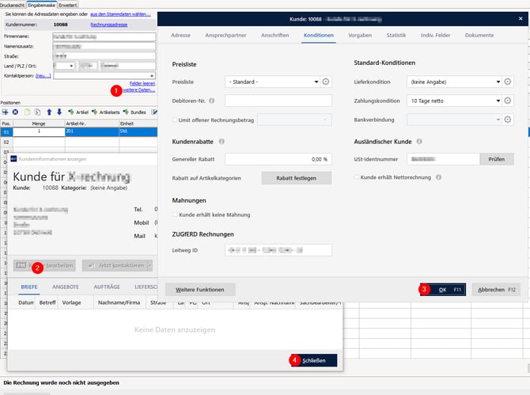This screenshot has height=395, width=530.
Task: Switch to the Ansprechpartner tab
Action: [225, 35]
